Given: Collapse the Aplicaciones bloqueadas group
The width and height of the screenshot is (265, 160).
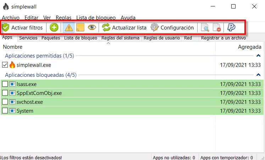Looking at the screenshot, I should coord(258,75).
